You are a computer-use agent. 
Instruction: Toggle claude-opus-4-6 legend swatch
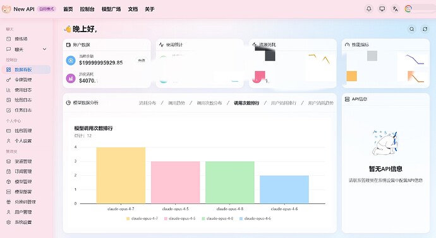click(x=241, y=218)
